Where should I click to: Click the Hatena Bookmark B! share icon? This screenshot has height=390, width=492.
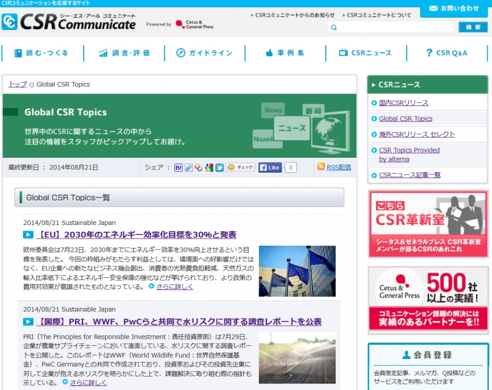(x=178, y=167)
